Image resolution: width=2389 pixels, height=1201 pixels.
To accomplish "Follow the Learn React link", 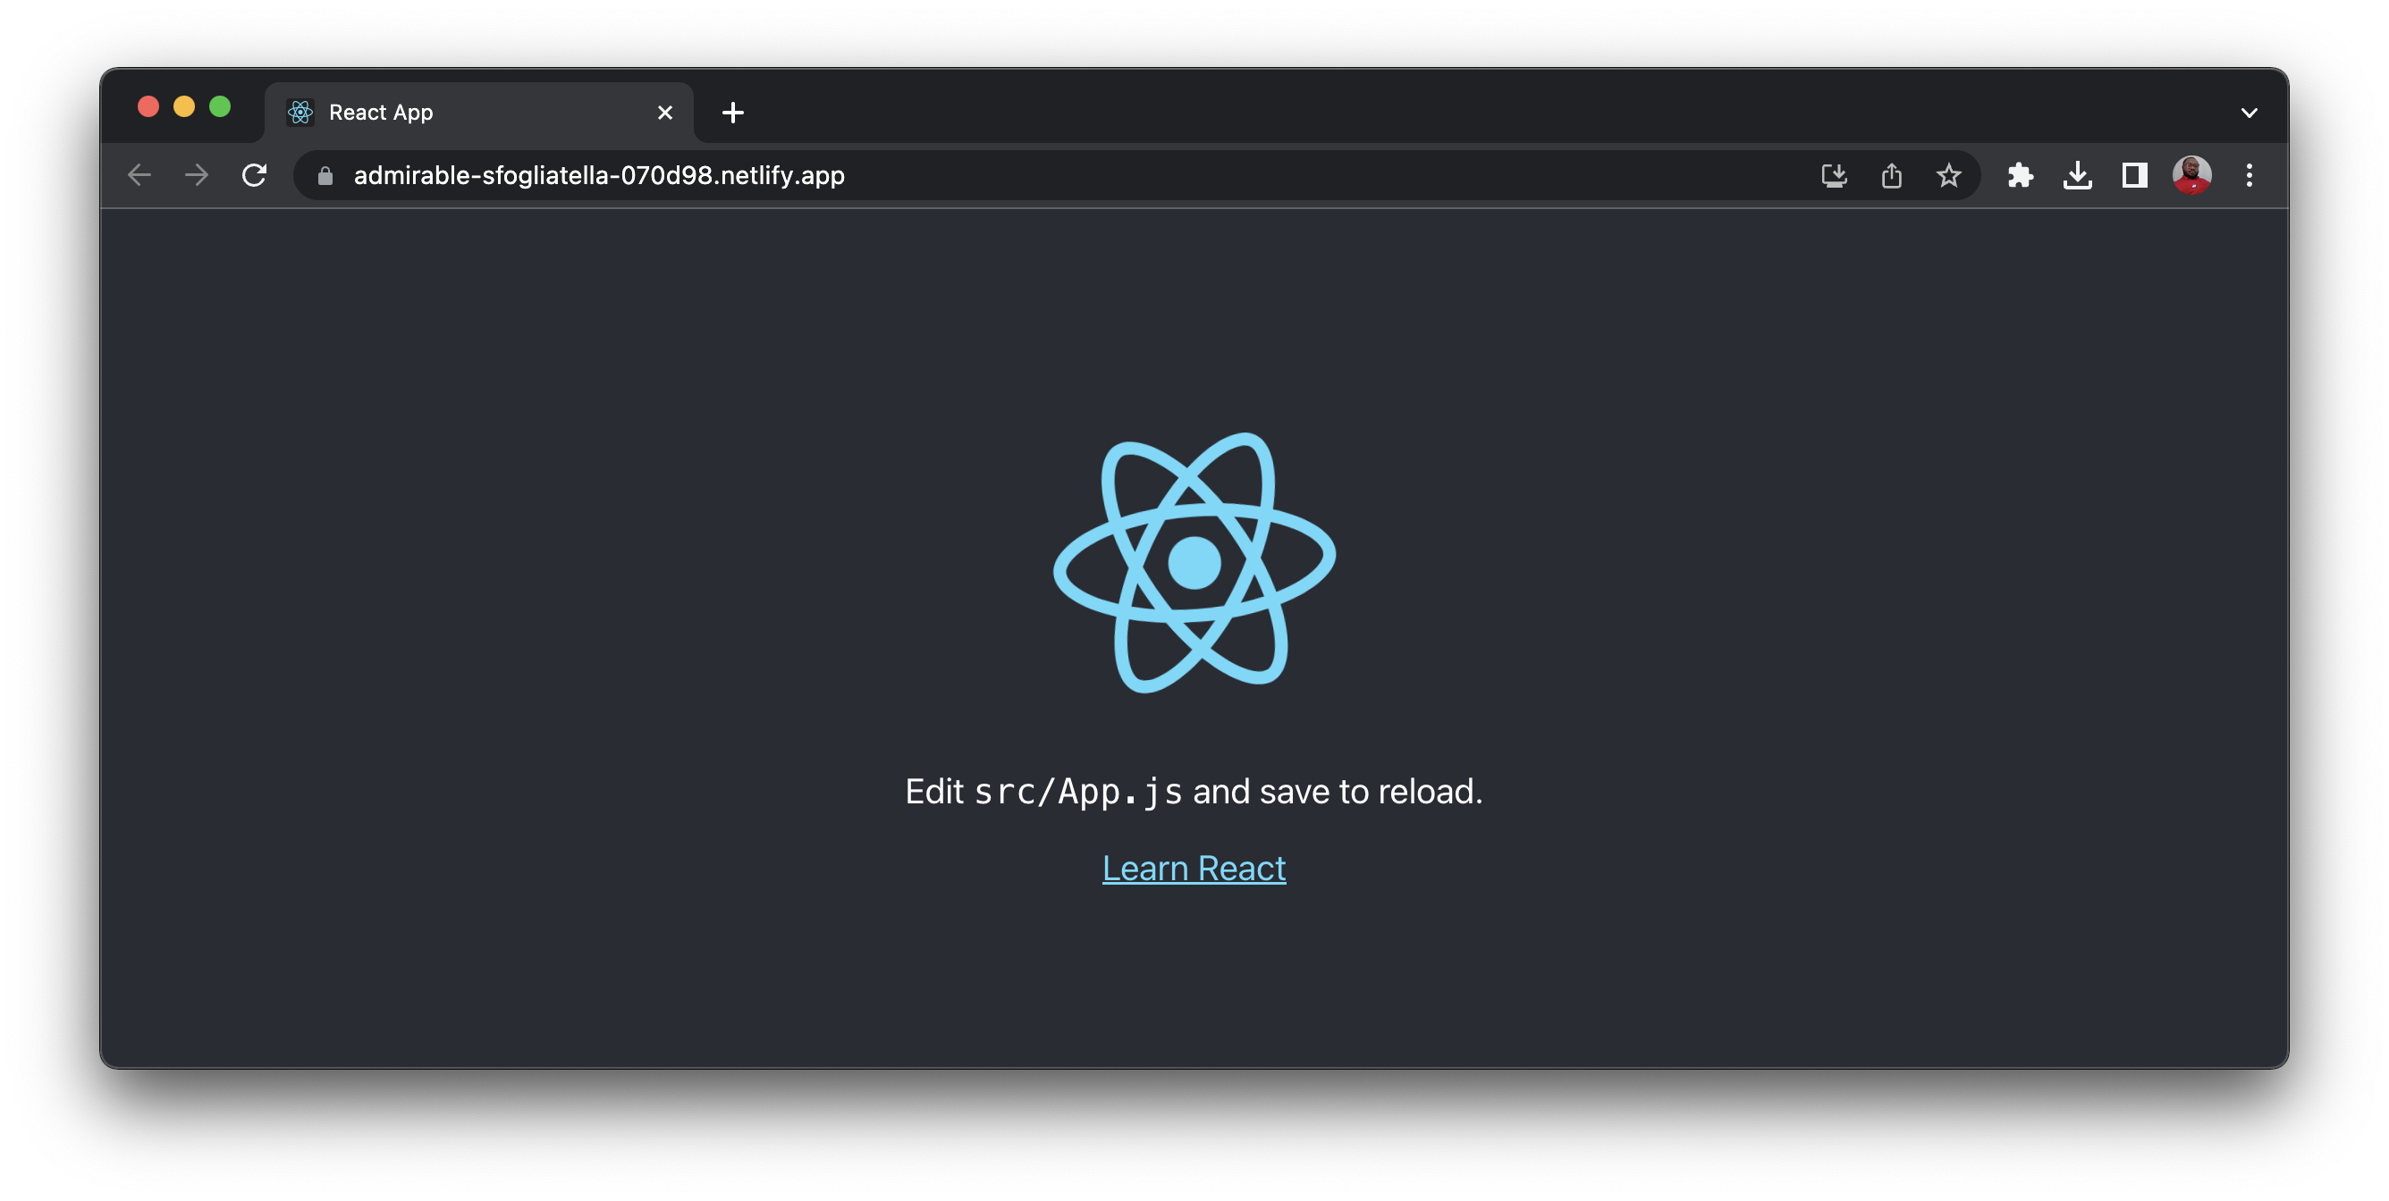I will [x=1194, y=869].
